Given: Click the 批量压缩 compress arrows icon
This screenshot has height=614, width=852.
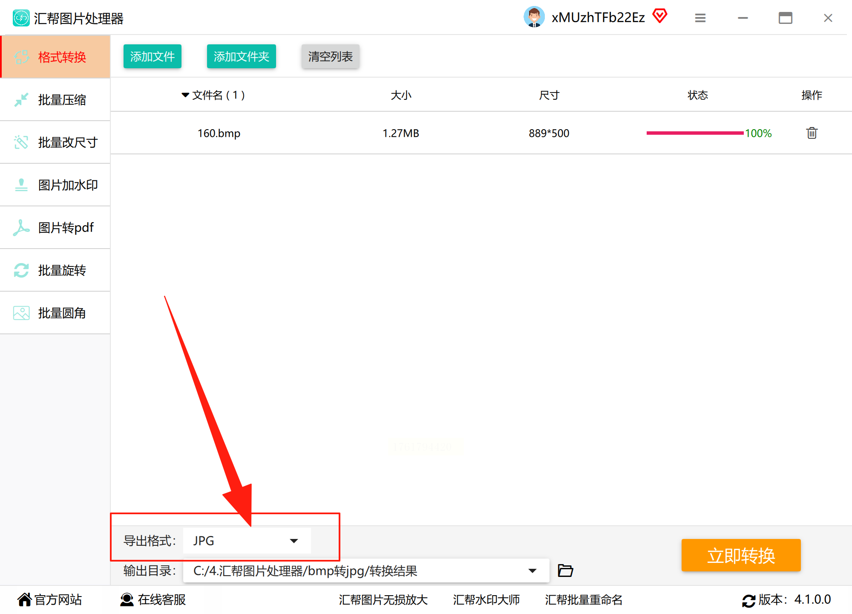Looking at the screenshot, I should (21, 100).
